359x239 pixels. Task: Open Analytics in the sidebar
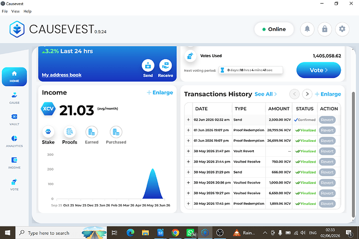point(15,141)
